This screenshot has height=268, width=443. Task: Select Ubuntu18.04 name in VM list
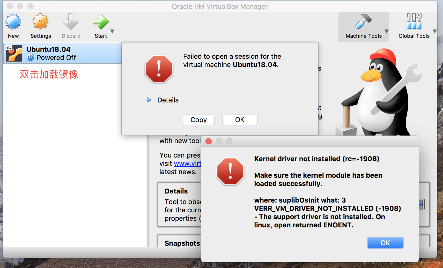tap(48, 49)
